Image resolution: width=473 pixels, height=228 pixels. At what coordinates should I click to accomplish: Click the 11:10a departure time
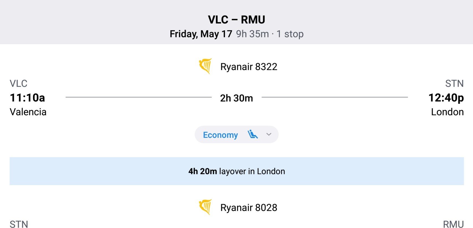pos(27,98)
